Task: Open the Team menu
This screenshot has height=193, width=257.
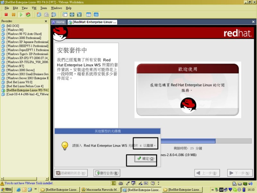Action: pos(44,8)
